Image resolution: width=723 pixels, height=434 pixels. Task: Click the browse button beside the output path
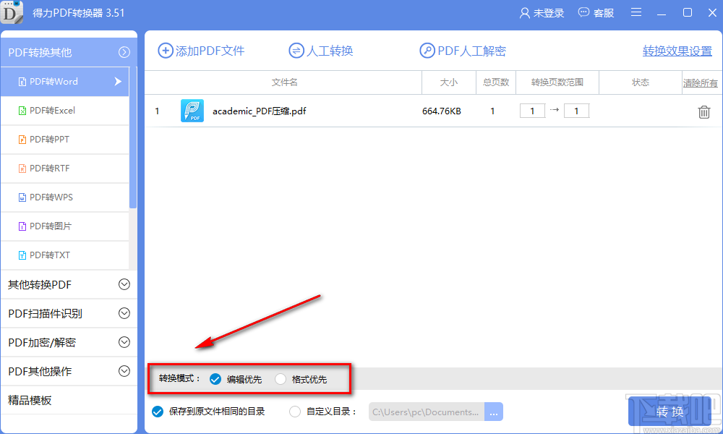(x=494, y=411)
